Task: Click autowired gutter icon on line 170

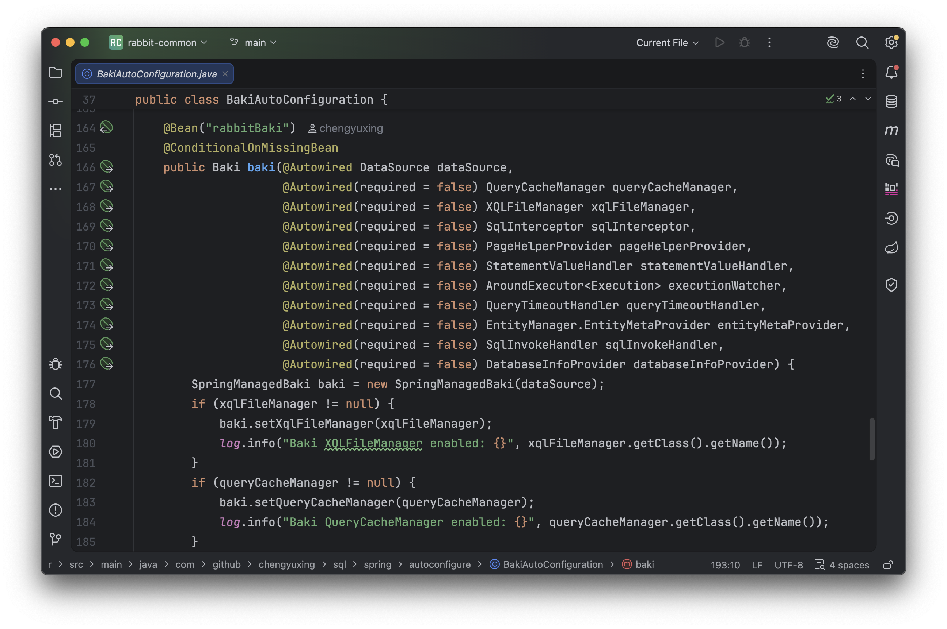Action: click(106, 246)
